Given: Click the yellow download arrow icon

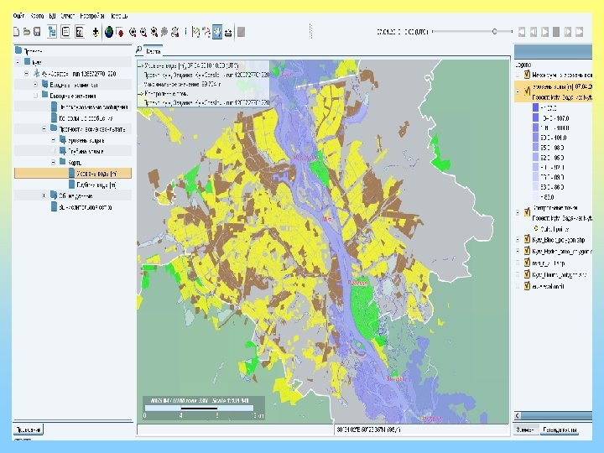Looking at the screenshot, I should [x=96, y=32].
